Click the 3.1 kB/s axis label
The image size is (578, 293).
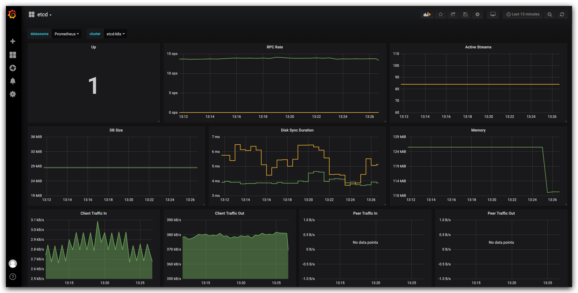coord(37,220)
